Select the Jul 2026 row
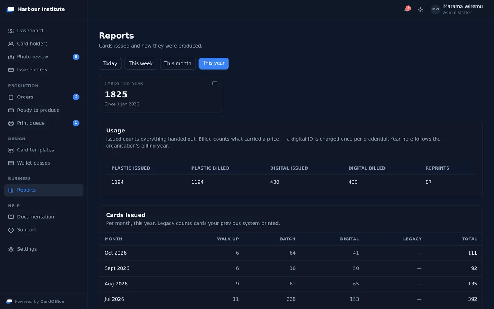The height and width of the screenshot is (309, 494). click(x=291, y=299)
